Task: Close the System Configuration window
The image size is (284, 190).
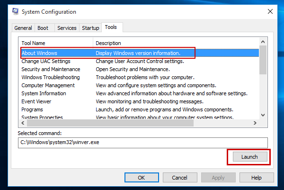Action: pos(270,11)
